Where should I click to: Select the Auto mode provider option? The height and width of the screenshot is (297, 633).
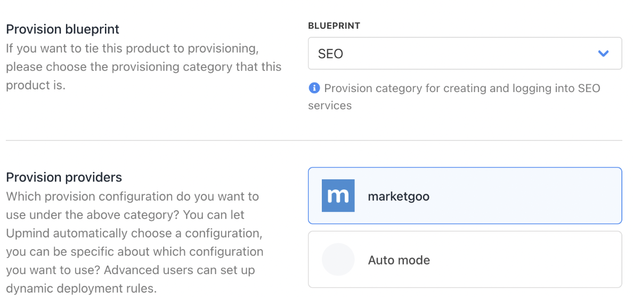tap(465, 259)
